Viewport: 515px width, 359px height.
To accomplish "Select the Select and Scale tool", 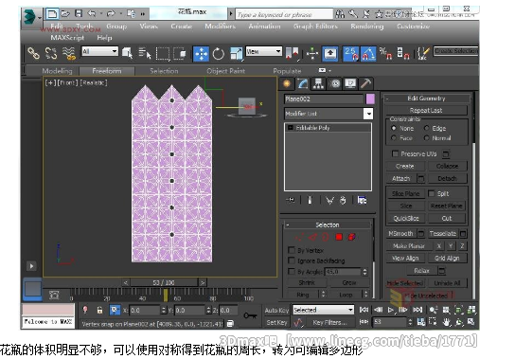I will (236, 54).
